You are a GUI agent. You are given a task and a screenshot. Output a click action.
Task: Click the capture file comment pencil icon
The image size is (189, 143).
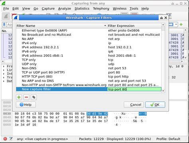click(11, 139)
